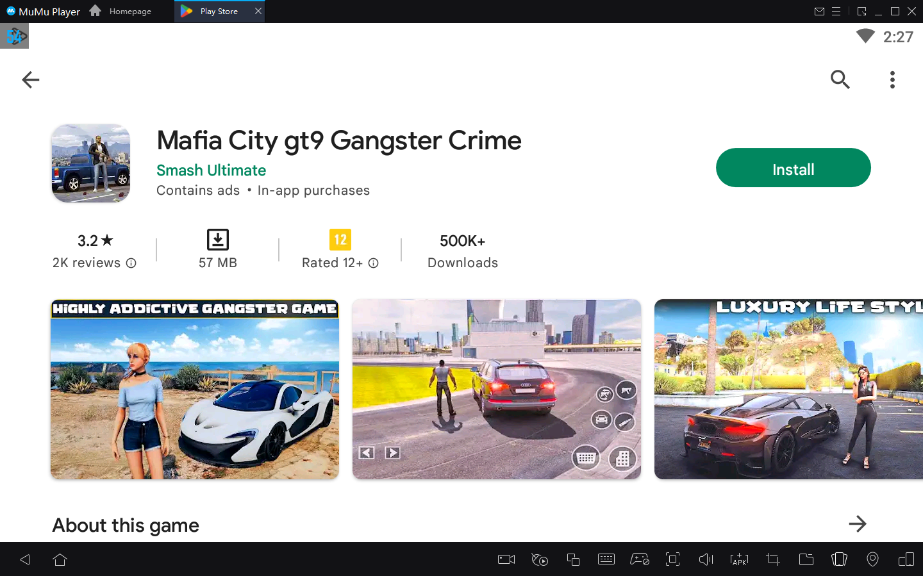Open the Smash Ultimate developer page
The height and width of the screenshot is (576, 923).
click(211, 170)
